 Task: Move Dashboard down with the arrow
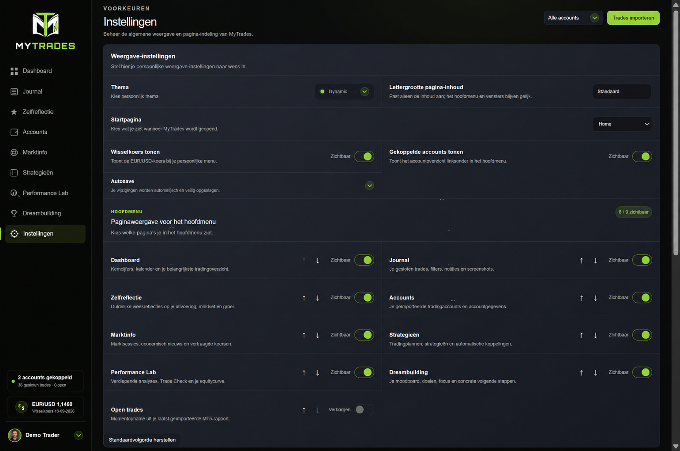point(318,261)
